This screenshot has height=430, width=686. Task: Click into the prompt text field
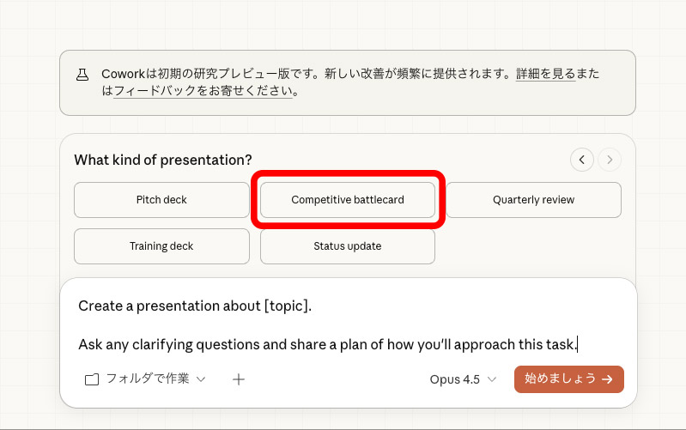[343, 326]
